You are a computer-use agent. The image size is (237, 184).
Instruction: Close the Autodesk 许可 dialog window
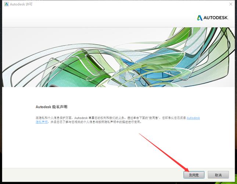pos(231,4)
